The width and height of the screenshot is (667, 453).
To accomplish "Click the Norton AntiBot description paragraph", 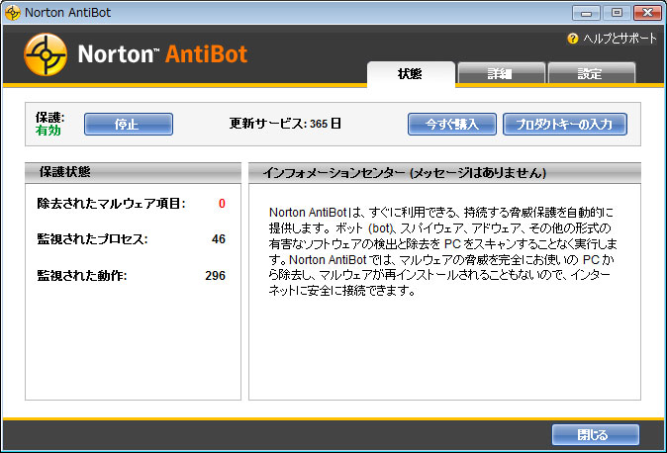I will (442, 251).
